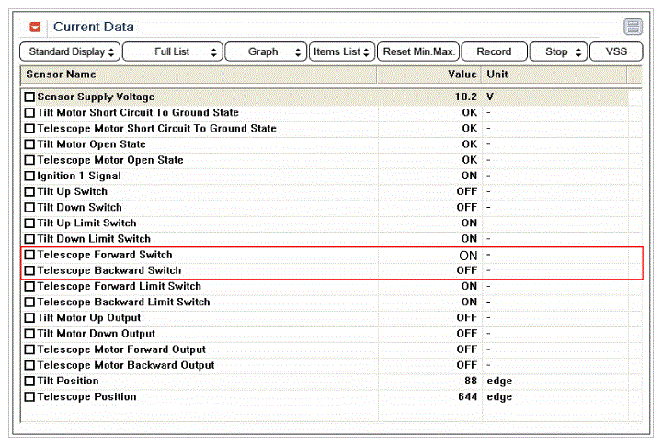This screenshot has width=662, height=446.
Task: Open the Items List dropdown
Action: coord(341,51)
